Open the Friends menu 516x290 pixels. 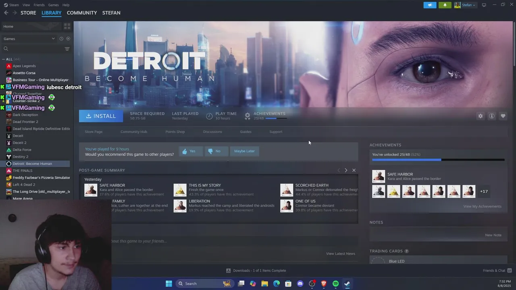point(39,5)
